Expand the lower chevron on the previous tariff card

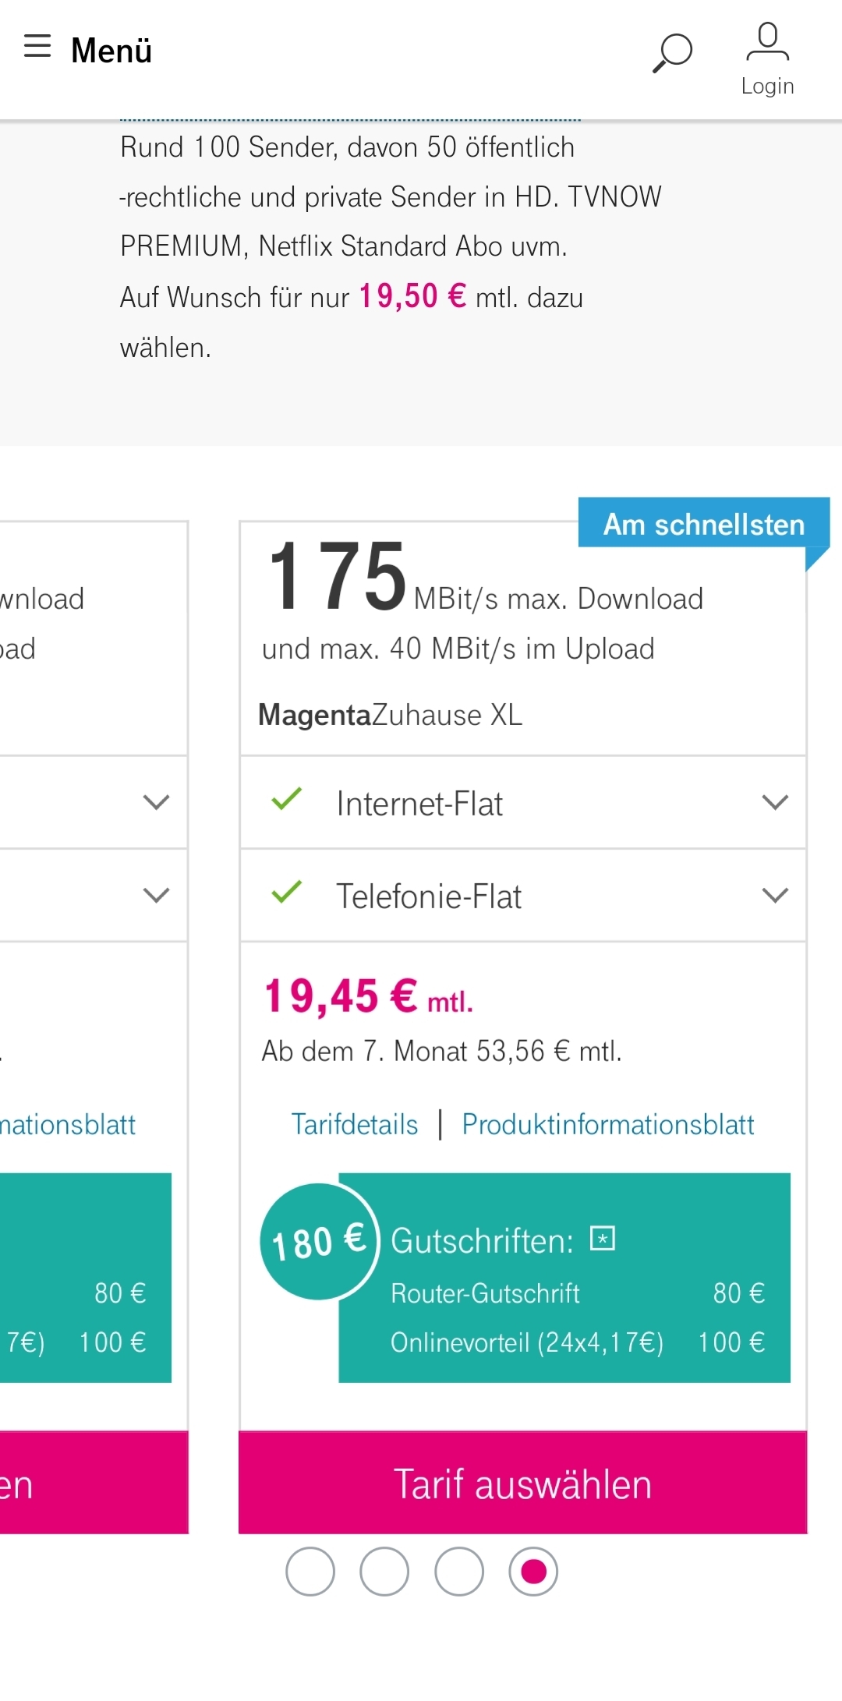157,895
